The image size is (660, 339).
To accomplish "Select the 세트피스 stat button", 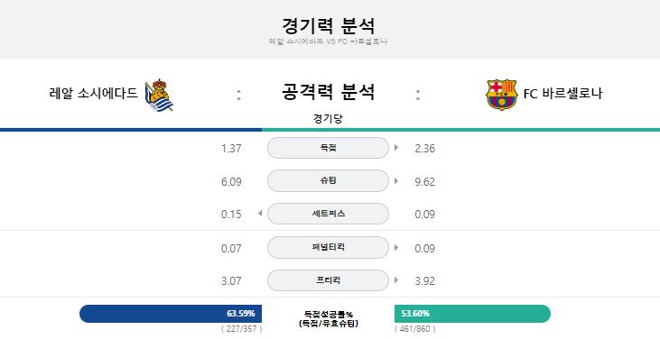I will click(328, 214).
